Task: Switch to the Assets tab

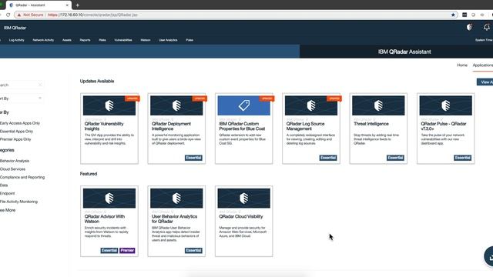Action: click(67, 40)
